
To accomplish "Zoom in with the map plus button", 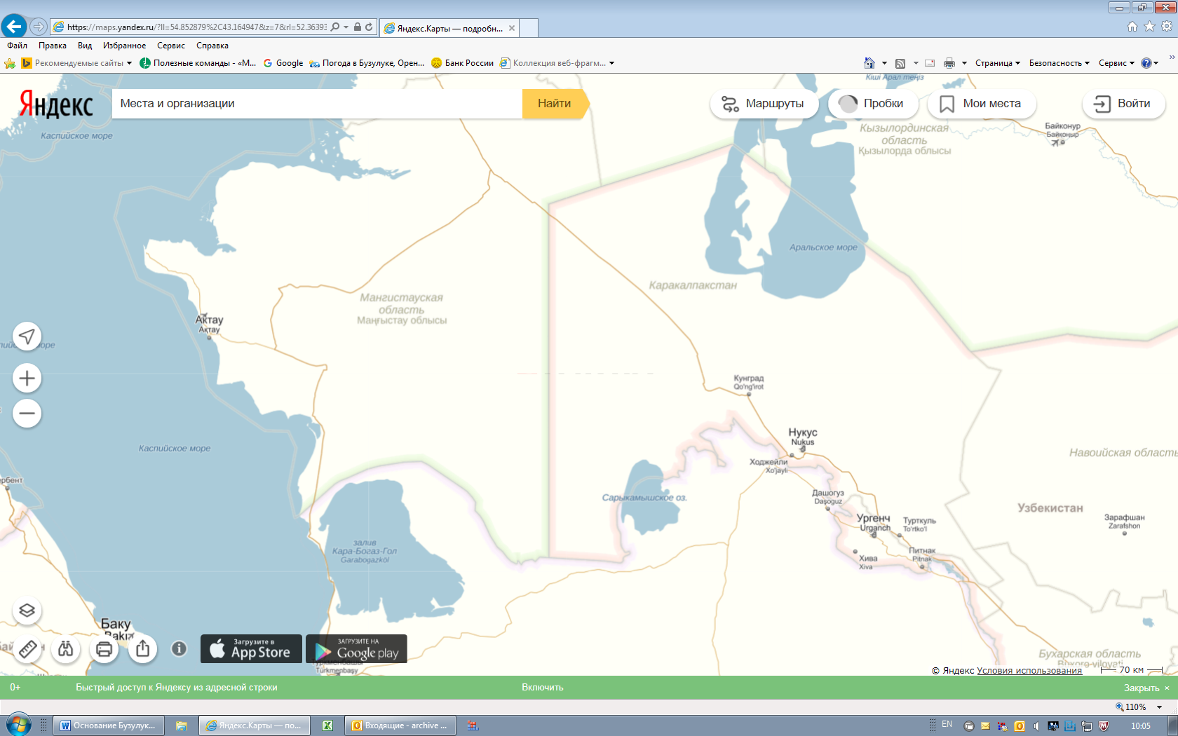I will click(27, 379).
